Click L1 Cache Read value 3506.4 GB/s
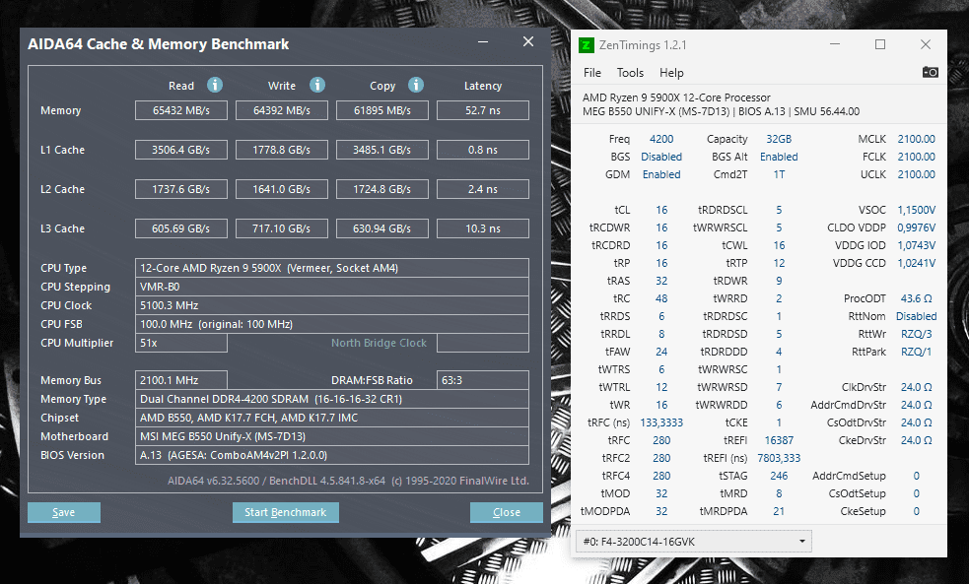 coord(181,150)
